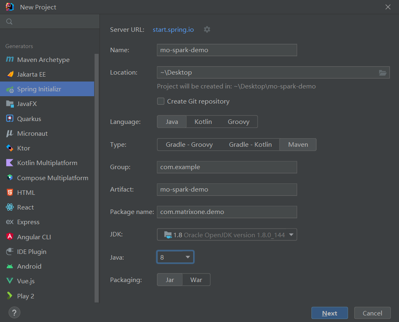Click the IntelliJ IDEA logo in the title bar
This screenshot has width=399, height=322.
coord(10,7)
